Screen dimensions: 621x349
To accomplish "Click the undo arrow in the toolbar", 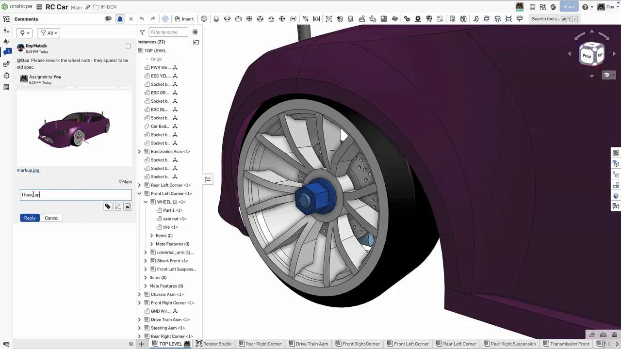I will click(142, 19).
